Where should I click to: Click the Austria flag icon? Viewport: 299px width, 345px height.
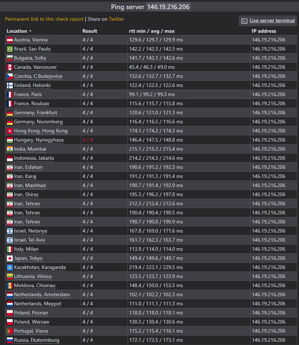[x=10, y=40]
